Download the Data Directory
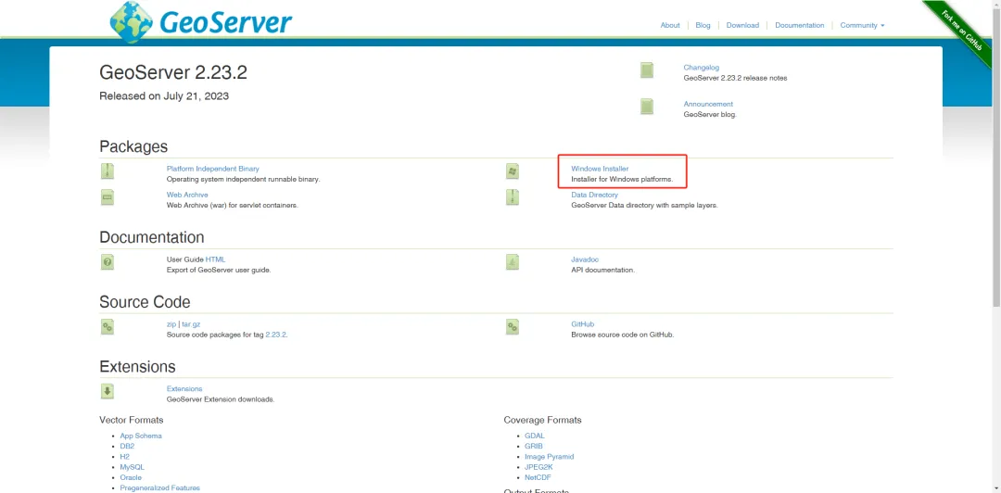 tap(594, 194)
